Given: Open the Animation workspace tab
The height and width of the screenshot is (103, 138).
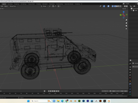Looking at the screenshot, I should point(45,4).
